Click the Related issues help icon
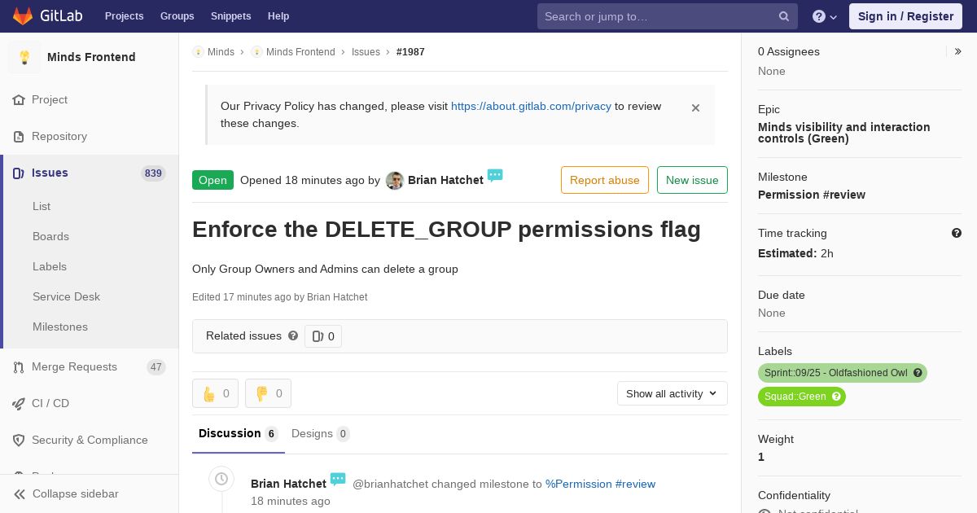This screenshot has width=977, height=513. (293, 335)
